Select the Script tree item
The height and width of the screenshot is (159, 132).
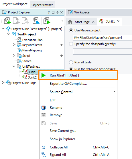26,56
